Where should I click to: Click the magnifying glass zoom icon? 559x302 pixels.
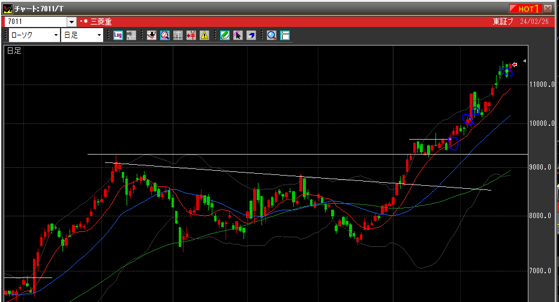272,35
